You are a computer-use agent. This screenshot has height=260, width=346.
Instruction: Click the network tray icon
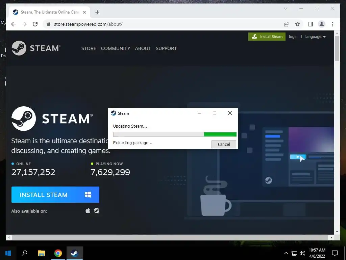click(x=294, y=253)
